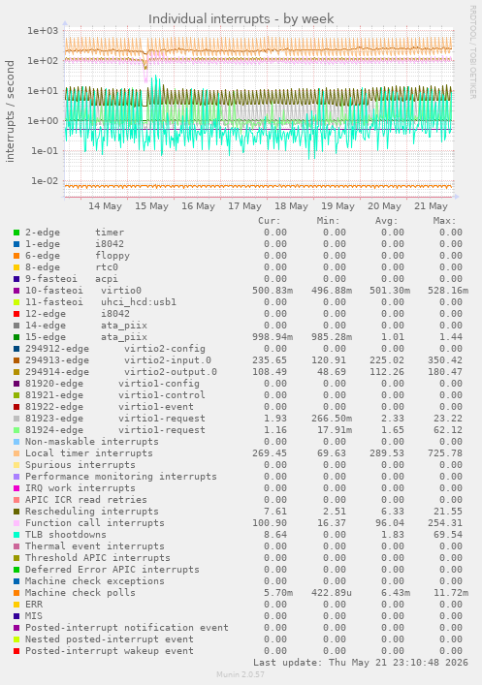
Task: Click the Last update timestamp text
Action: 361,663
